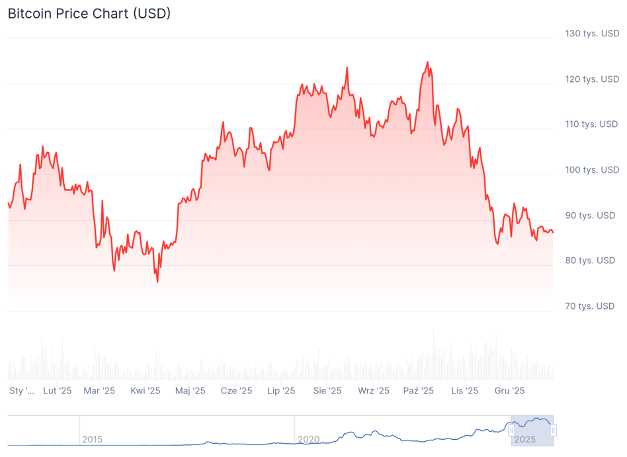The image size is (627, 457).
Task: Click the highlighted 2025 range in the navigator
Action: click(x=532, y=431)
